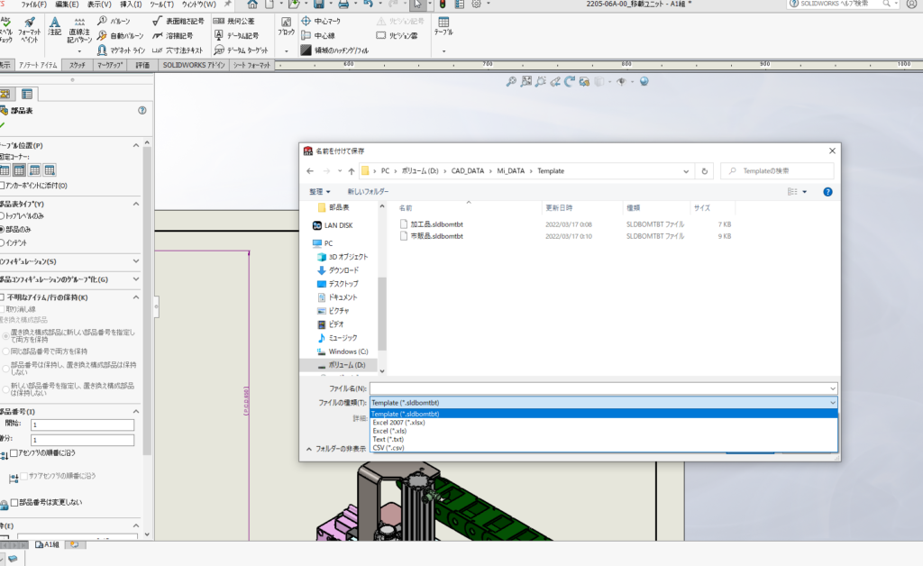Choose CSV (*.csv) from file type list
The width and height of the screenshot is (923, 566).
click(388, 447)
